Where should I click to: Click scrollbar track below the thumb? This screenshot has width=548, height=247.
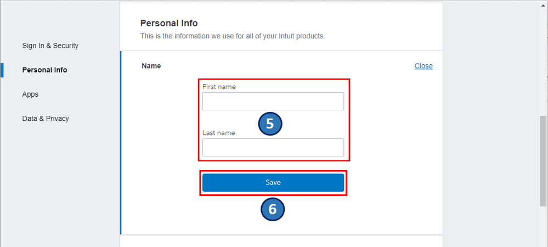coord(543,225)
